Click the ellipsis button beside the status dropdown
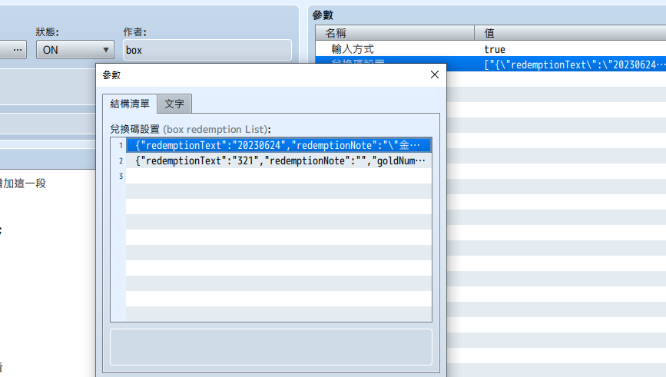666x377 pixels. pos(15,50)
